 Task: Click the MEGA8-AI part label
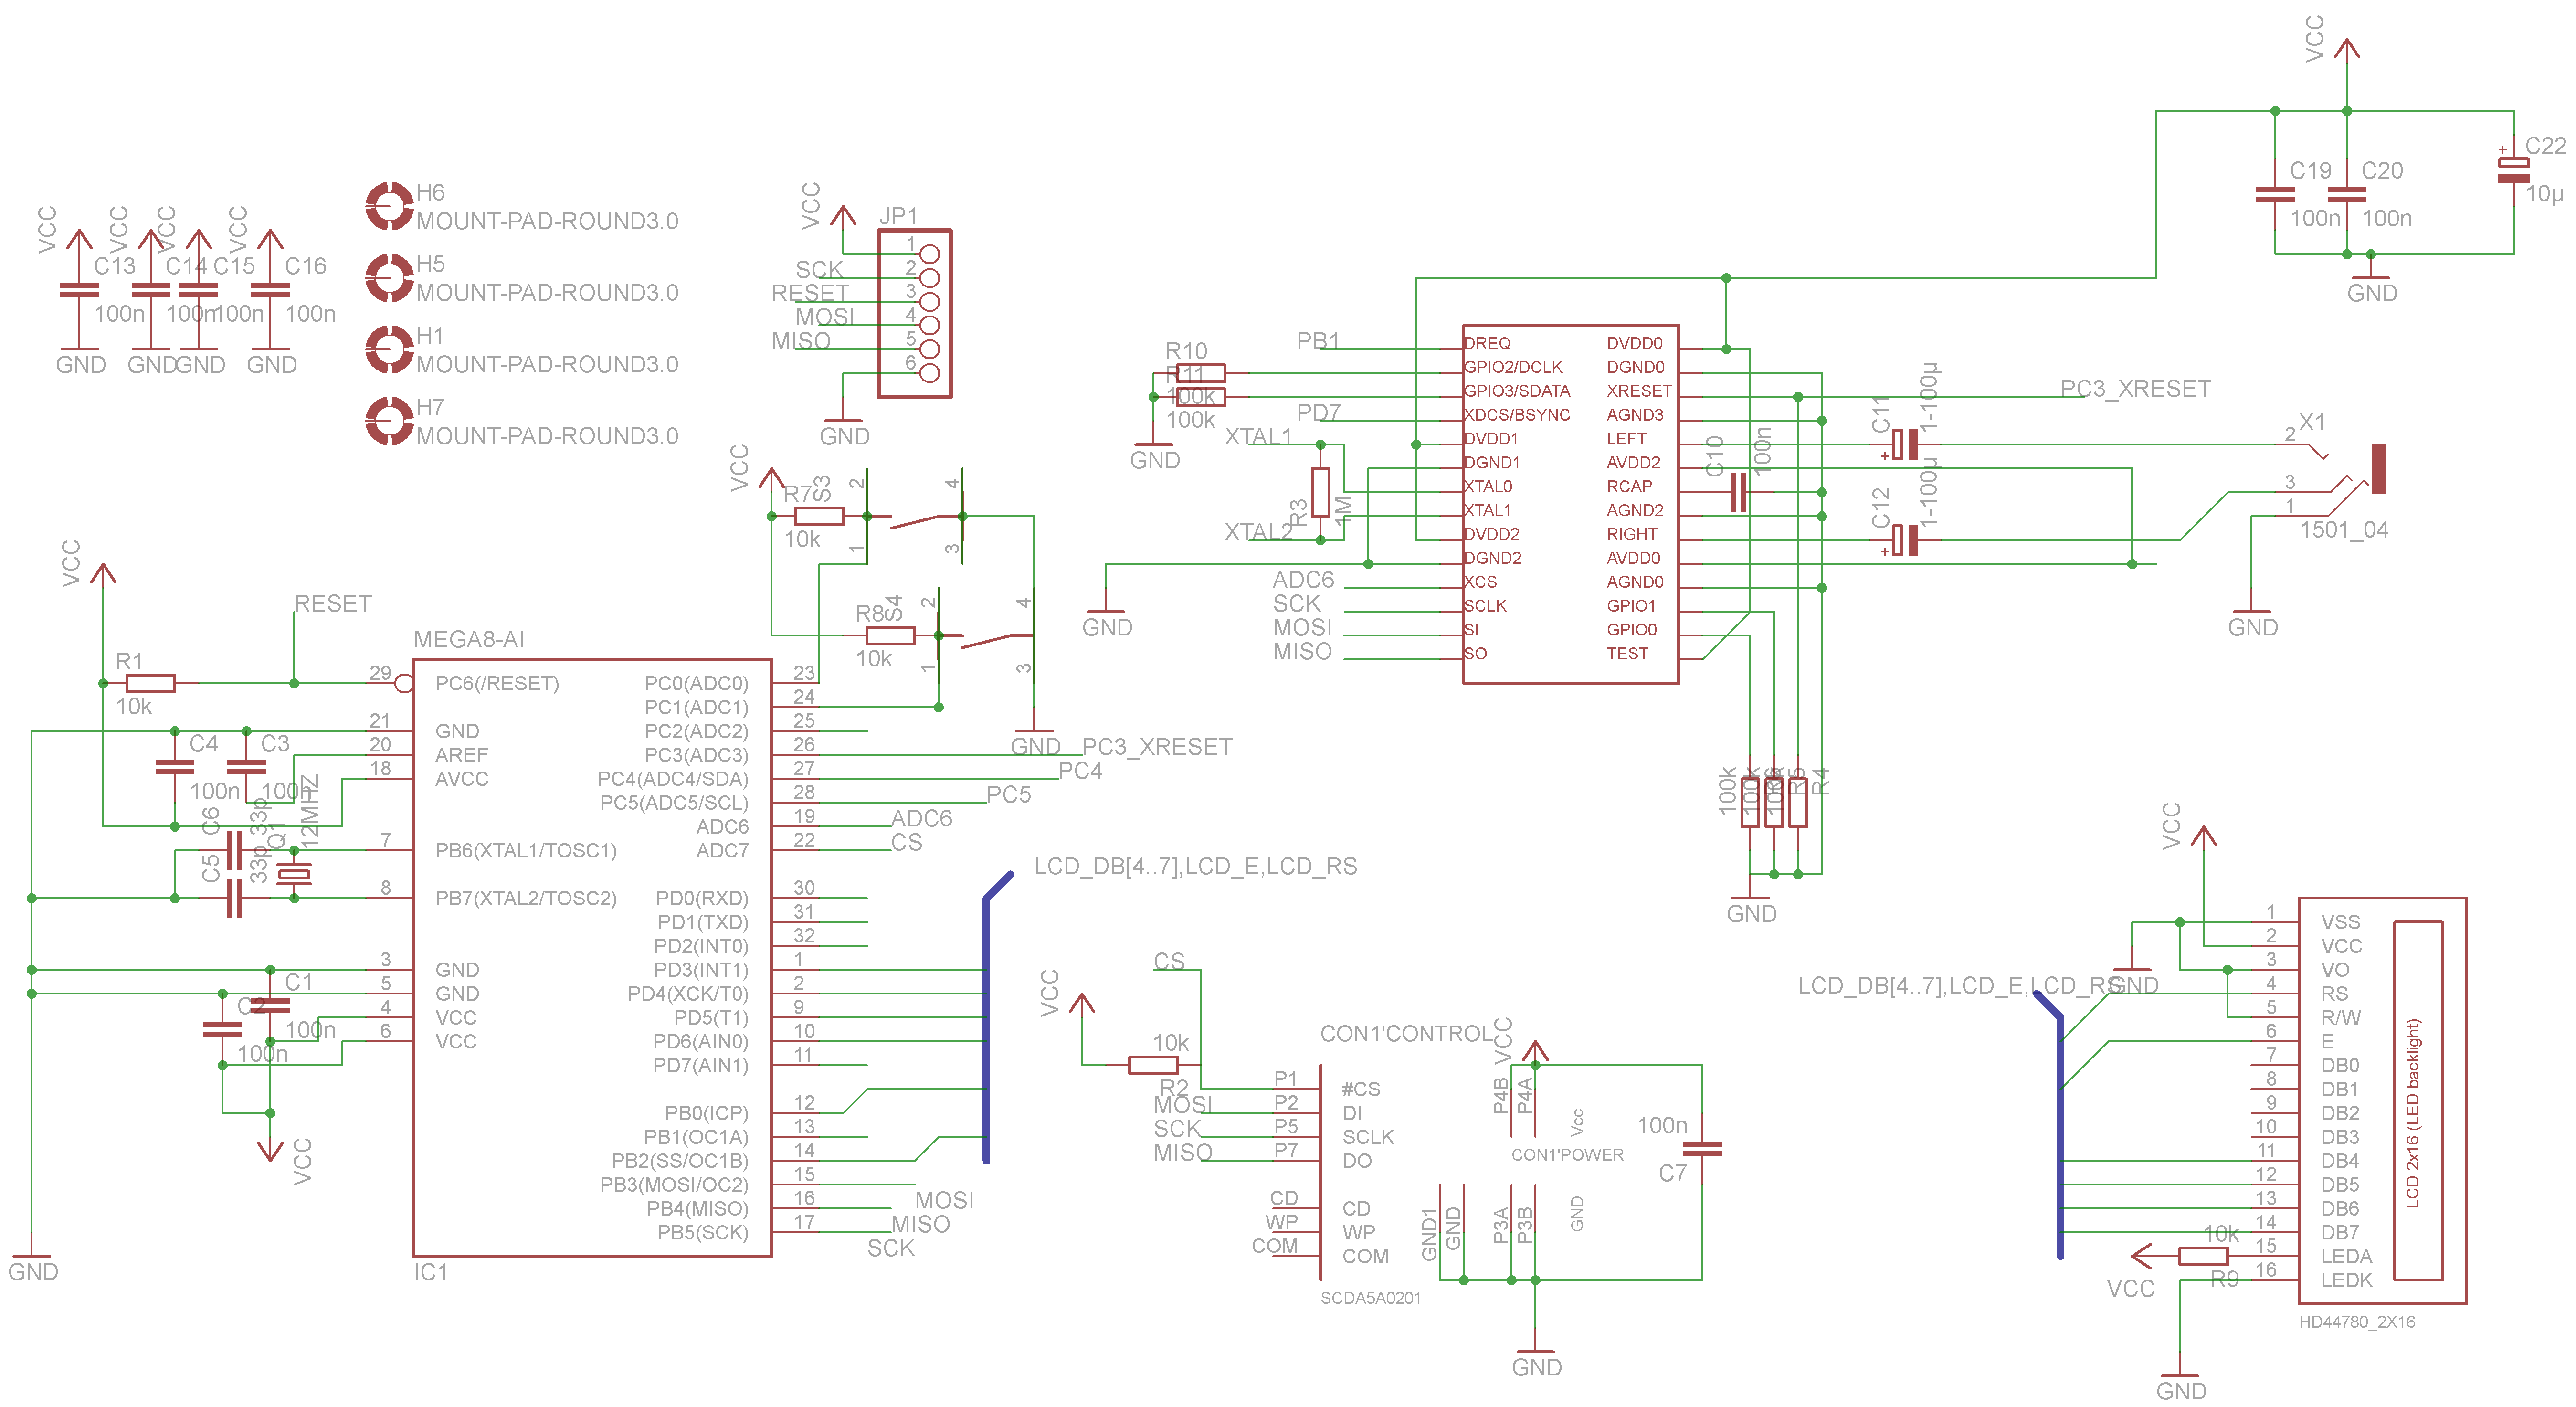[469, 640]
